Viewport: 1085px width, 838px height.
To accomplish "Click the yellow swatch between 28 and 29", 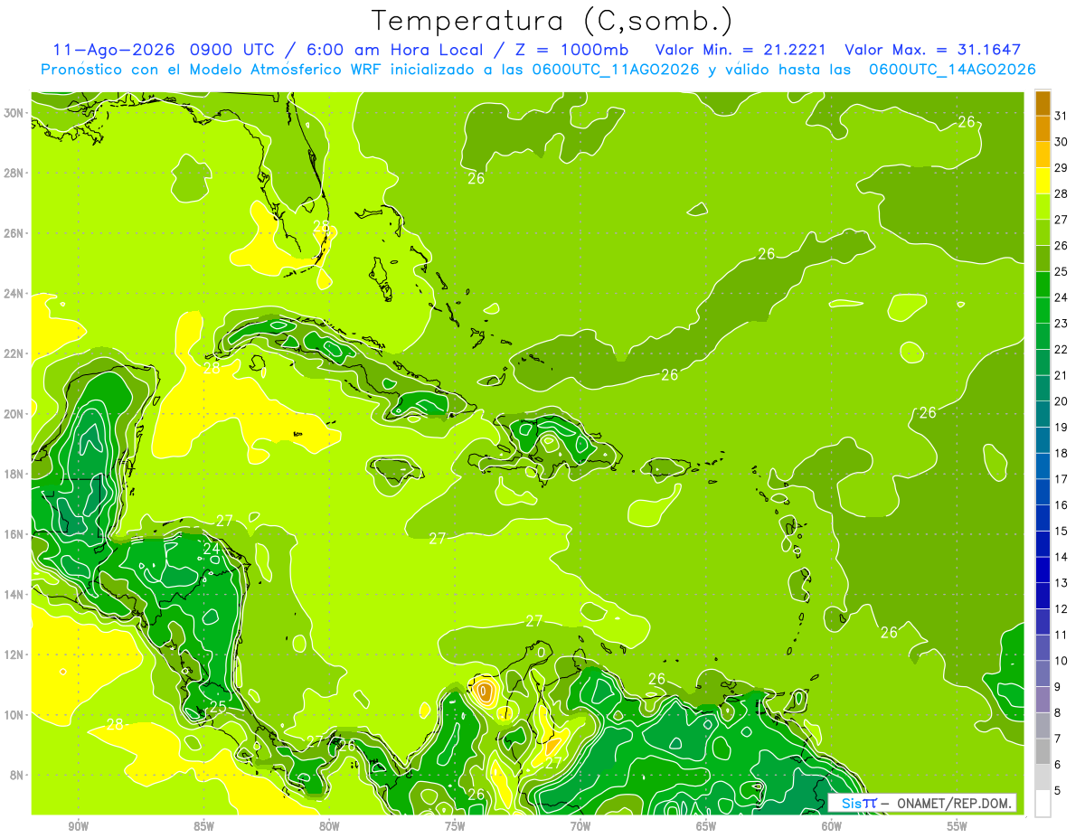I will tap(1043, 181).
